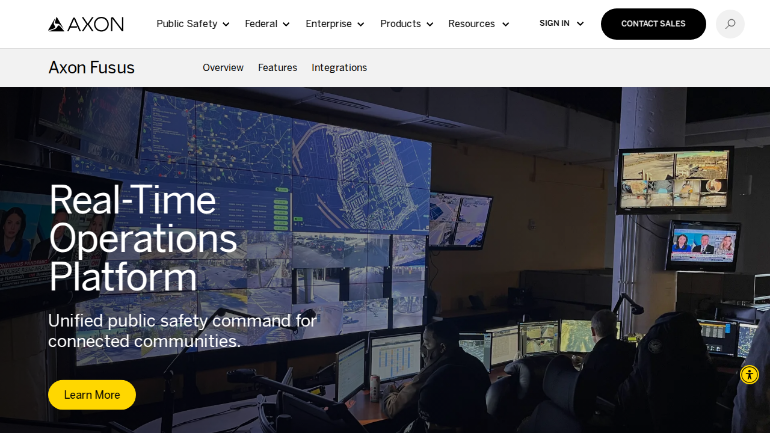Click the Contact Sales button

[x=653, y=24]
